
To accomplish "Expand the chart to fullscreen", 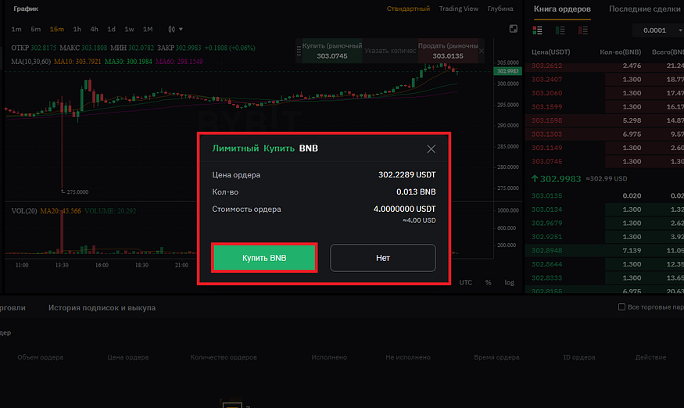I will 514,29.
